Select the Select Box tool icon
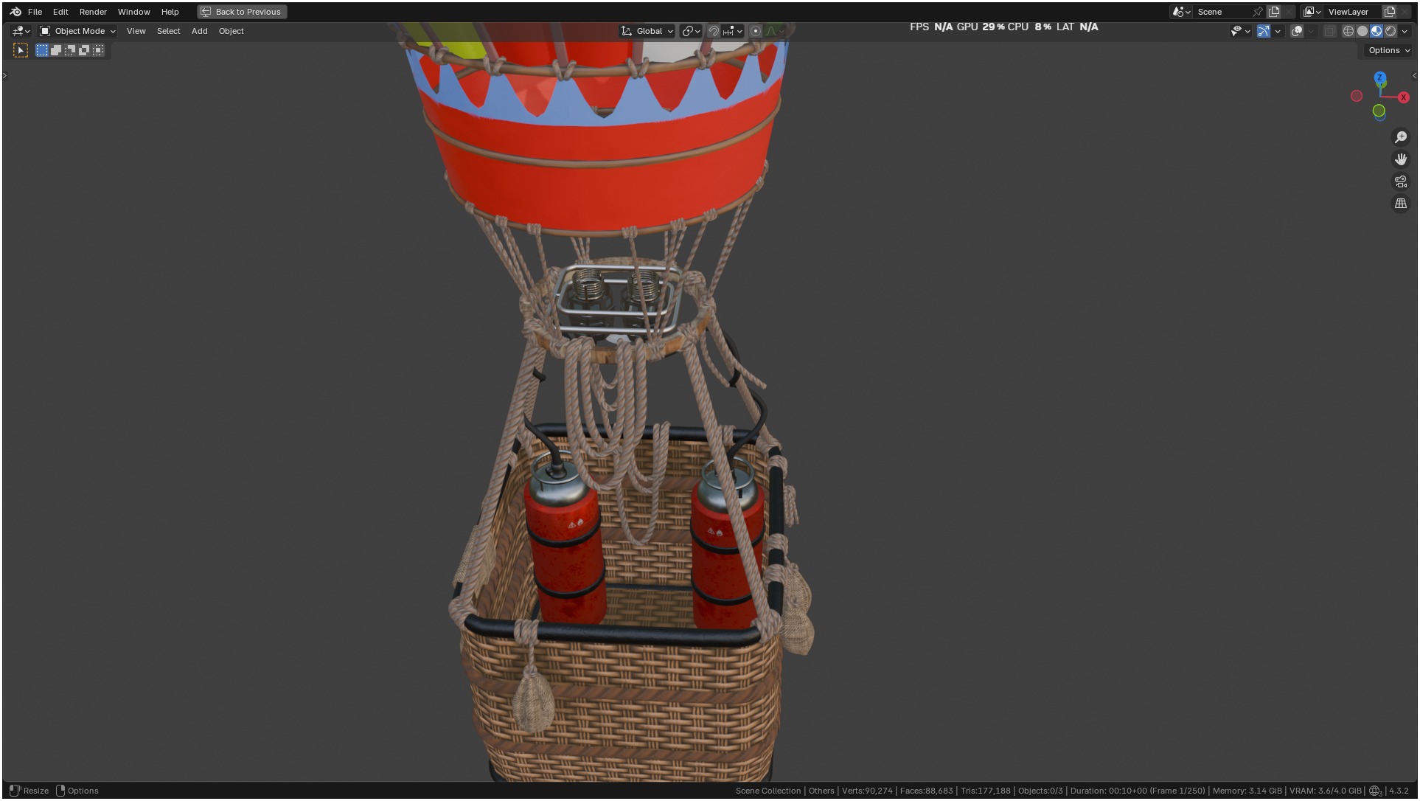 [21, 50]
